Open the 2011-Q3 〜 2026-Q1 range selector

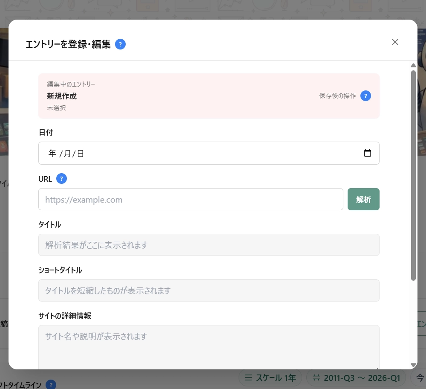tap(357, 377)
